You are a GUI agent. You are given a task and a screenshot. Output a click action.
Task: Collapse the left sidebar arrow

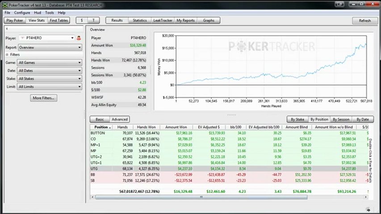(x=7, y=29)
